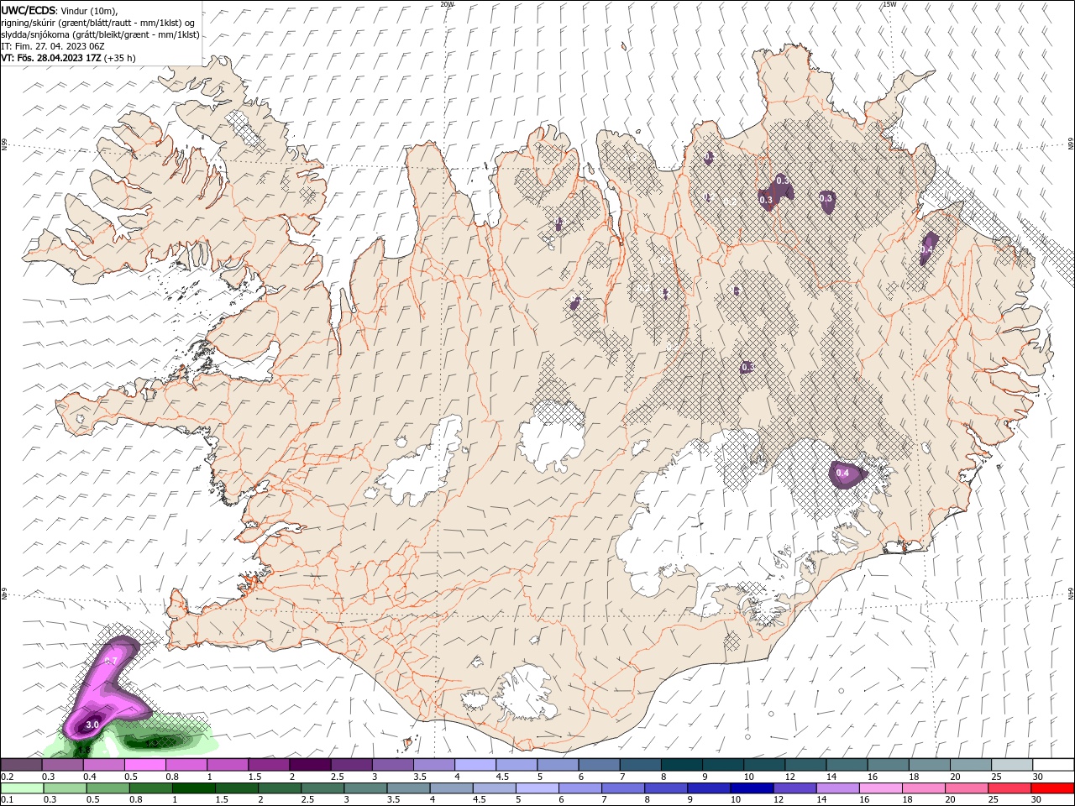This screenshot has width=1075, height=806.
Task: Click the 'slydda/snjókoma' legend description line
Action: (100, 34)
